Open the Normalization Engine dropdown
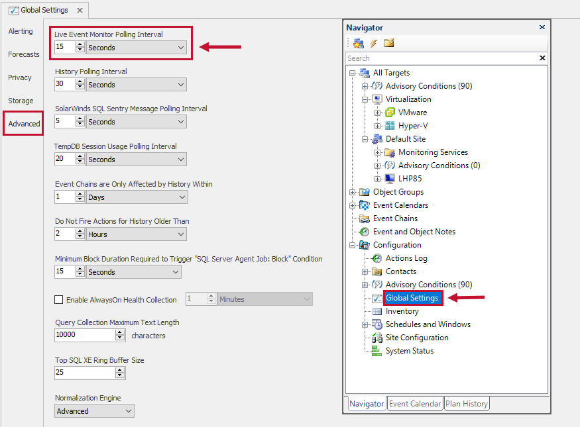Viewport: 580px width, 427px height. tap(129, 410)
